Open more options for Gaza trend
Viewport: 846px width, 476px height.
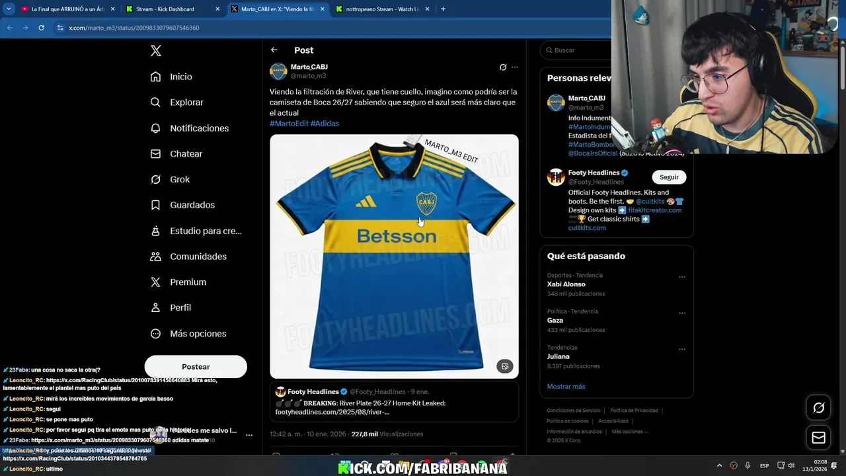pyautogui.click(x=682, y=313)
